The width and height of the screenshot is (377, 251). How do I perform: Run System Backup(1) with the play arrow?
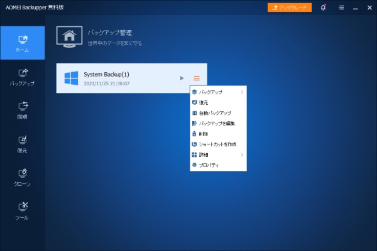click(182, 78)
